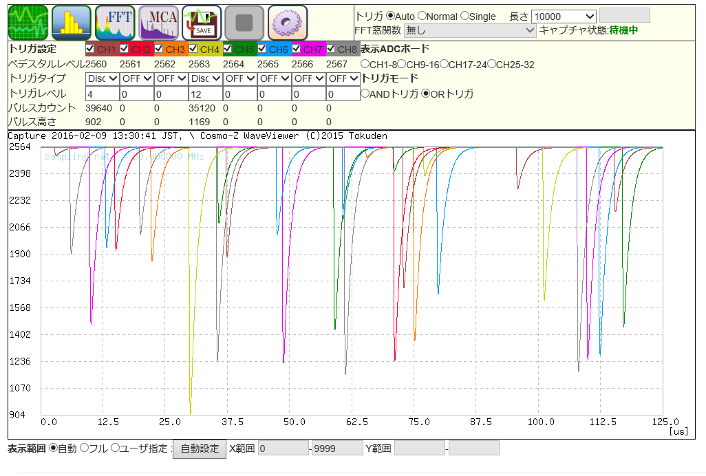The height and width of the screenshot is (476, 706).
Task: Click the green waveform view icon
Action: click(x=28, y=23)
